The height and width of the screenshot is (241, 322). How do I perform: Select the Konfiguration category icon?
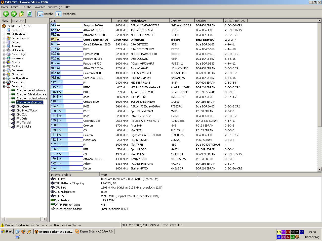coord(9,78)
